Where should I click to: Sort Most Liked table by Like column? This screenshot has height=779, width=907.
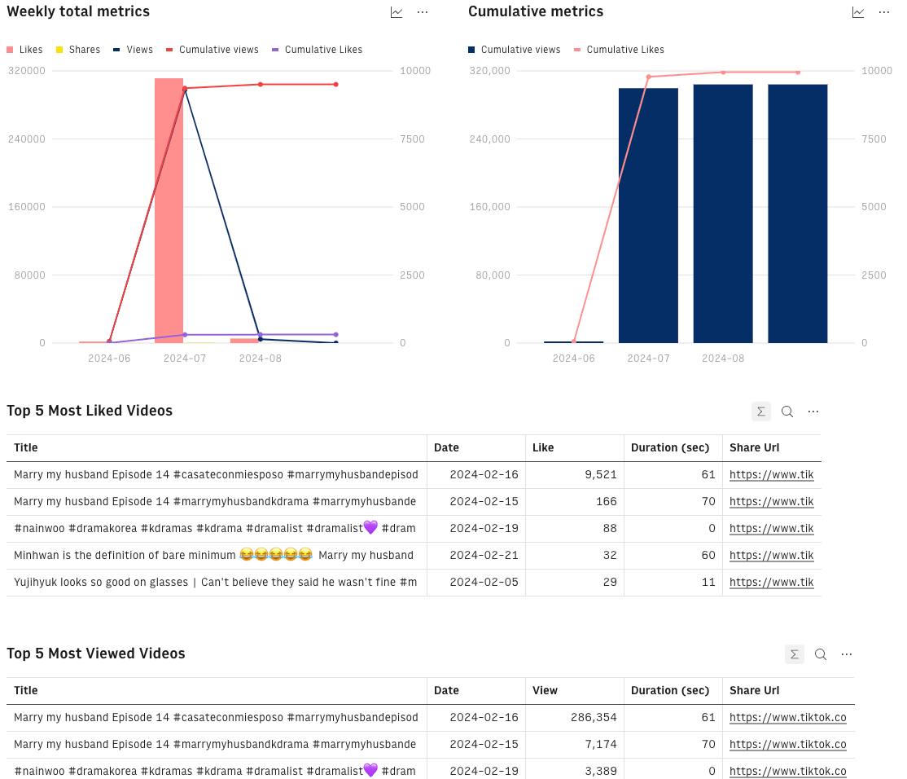543,447
